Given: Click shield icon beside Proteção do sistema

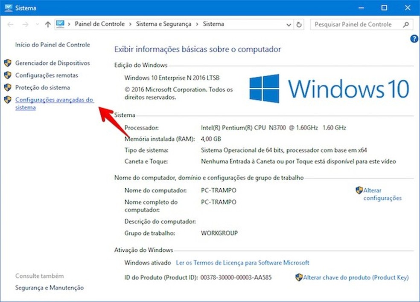Looking at the screenshot, I should 8,88.
